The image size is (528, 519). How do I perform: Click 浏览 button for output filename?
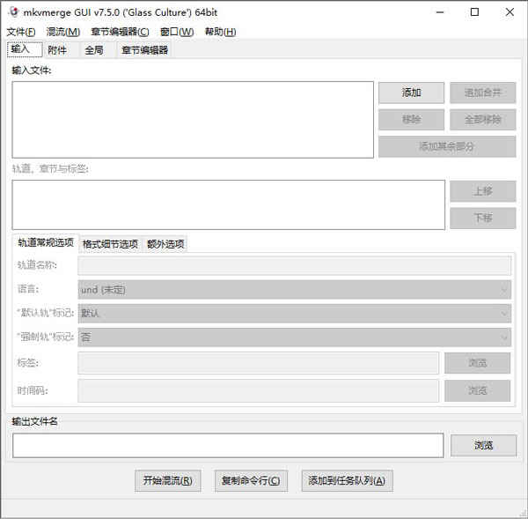(483, 446)
